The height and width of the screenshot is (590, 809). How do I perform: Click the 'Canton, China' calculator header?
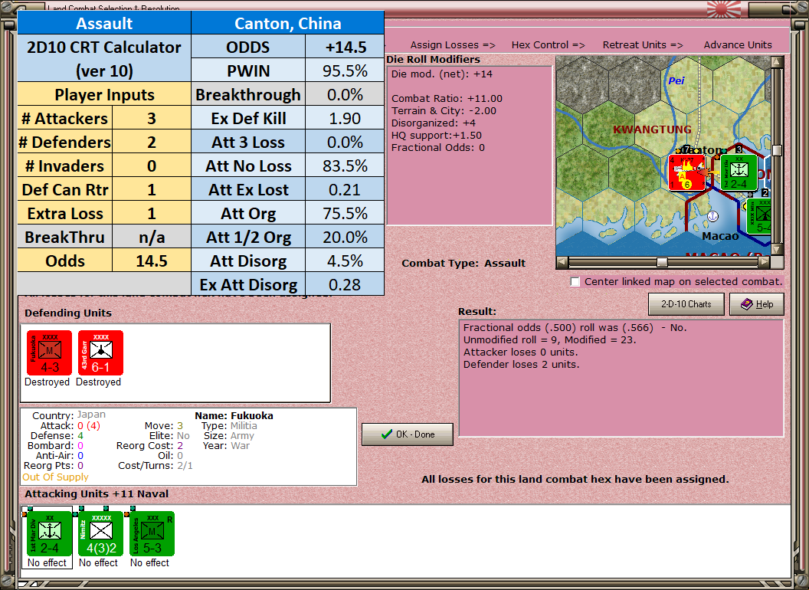pos(287,23)
